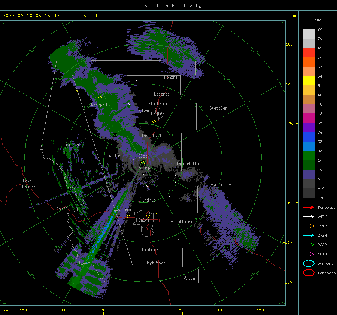337x315 pixels.
Task: Choose the cyan 27ZW arrow icon
Action: [309, 236]
